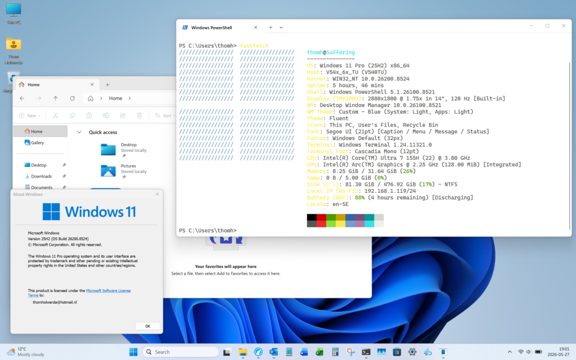The width and height of the screenshot is (576, 360).
Task: Expand the chevron before Home in address bar
Action: coord(101,98)
